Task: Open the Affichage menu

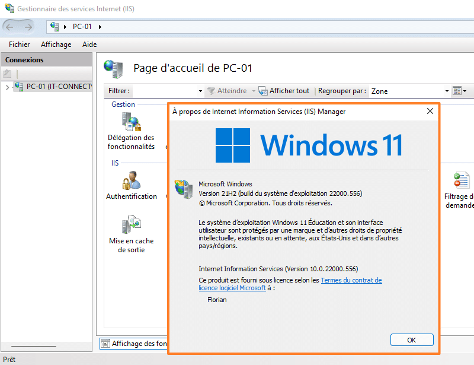Action: pos(56,45)
